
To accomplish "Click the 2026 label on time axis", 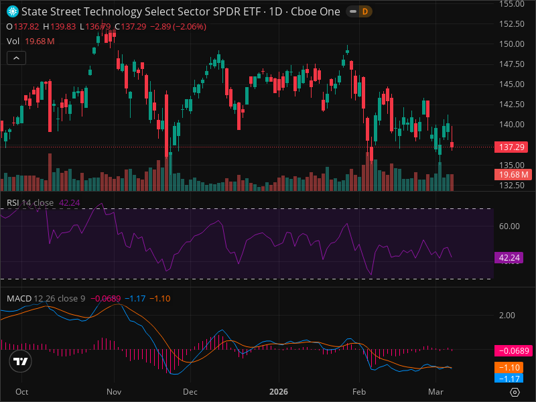I will tap(279, 392).
